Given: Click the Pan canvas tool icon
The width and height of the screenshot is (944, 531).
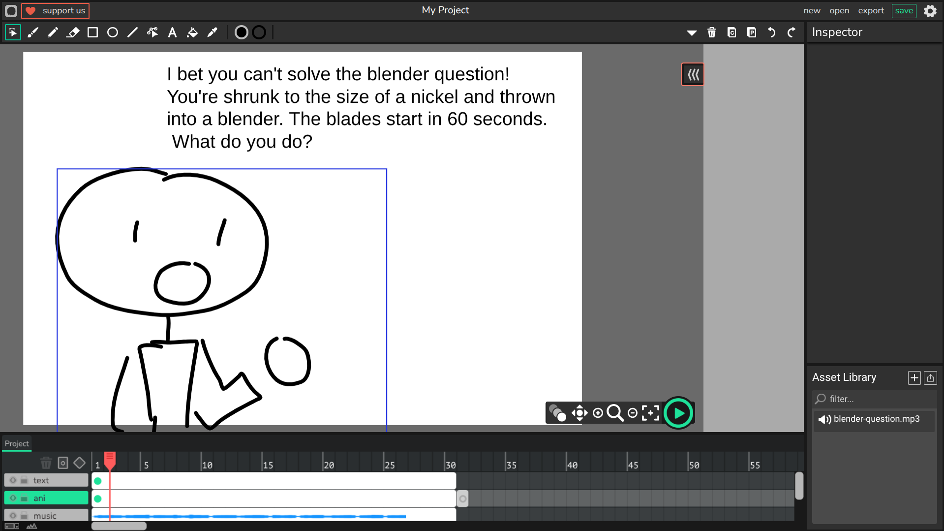Looking at the screenshot, I should [579, 413].
